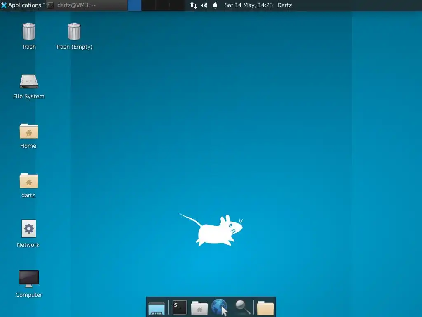Select the dartz folder icon
The width and height of the screenshot is (422, 317).
point(29,181)
